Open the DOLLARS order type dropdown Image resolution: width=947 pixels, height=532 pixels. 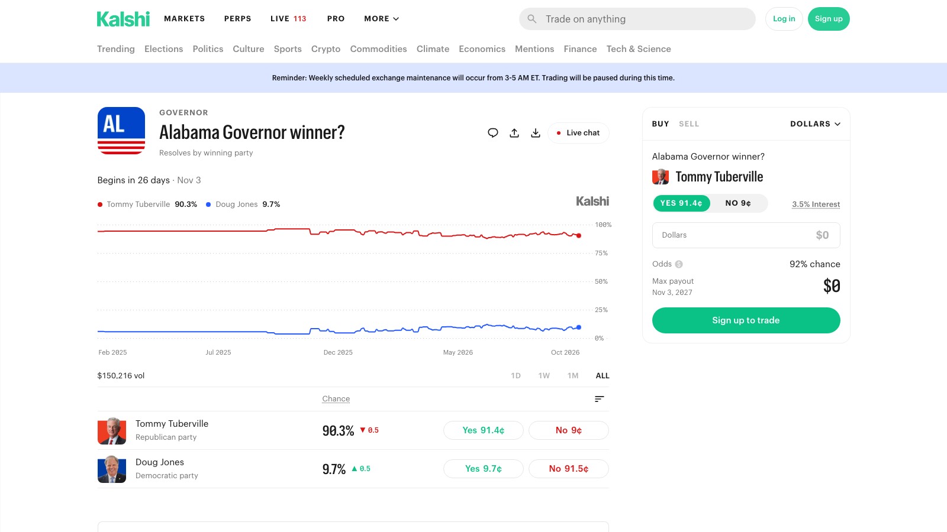pos(815,124)
